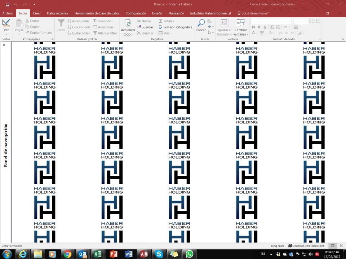Click the bullets list icon
346x259 pixels.
[x=312, y=21]
